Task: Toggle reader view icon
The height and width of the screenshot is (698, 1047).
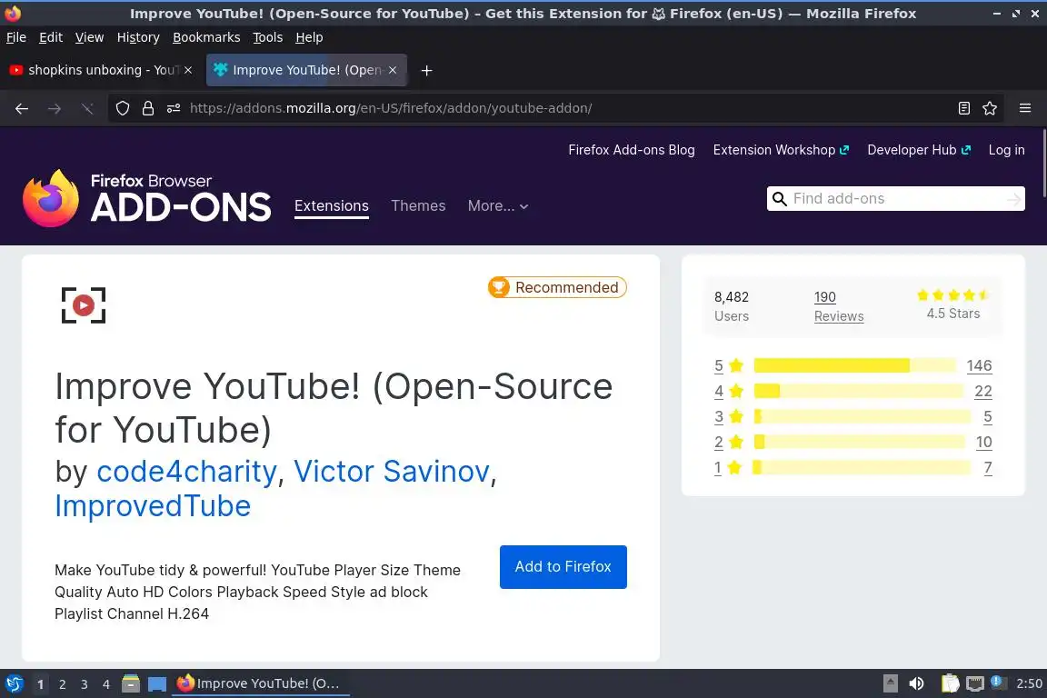Action: coord(963,108)
